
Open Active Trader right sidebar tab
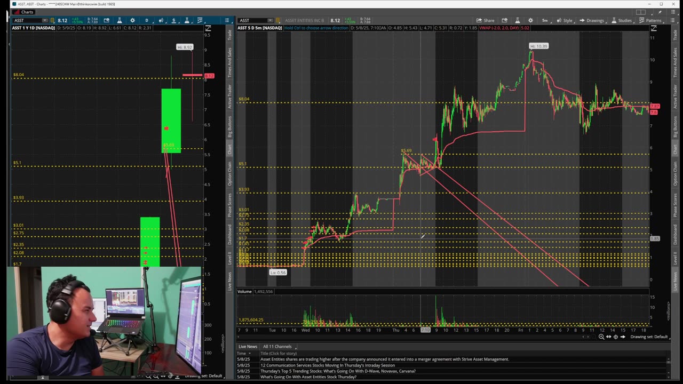coord(675,98)
